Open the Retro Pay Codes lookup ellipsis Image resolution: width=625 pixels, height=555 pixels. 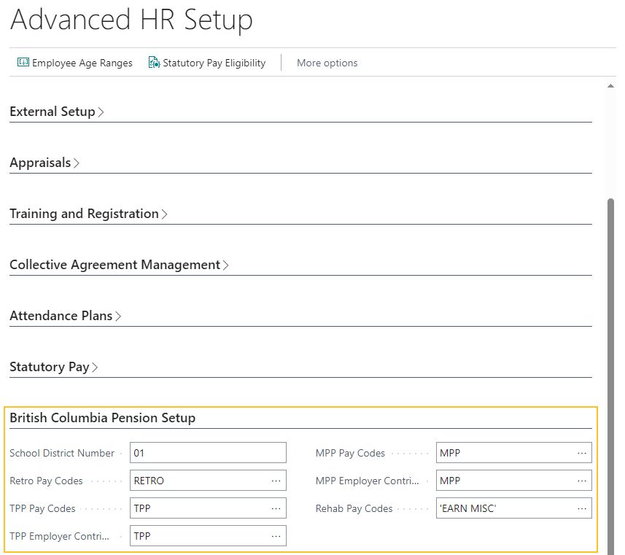276,480
